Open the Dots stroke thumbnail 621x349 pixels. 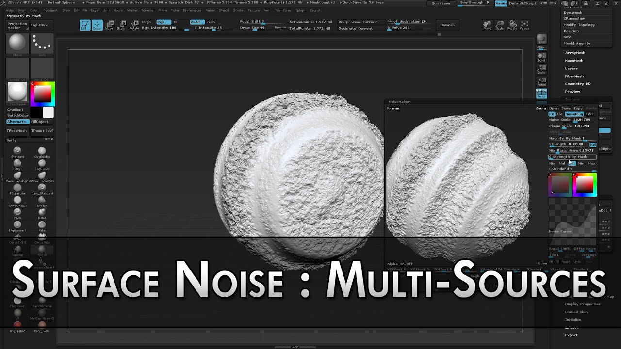click(x=42, y=45)
